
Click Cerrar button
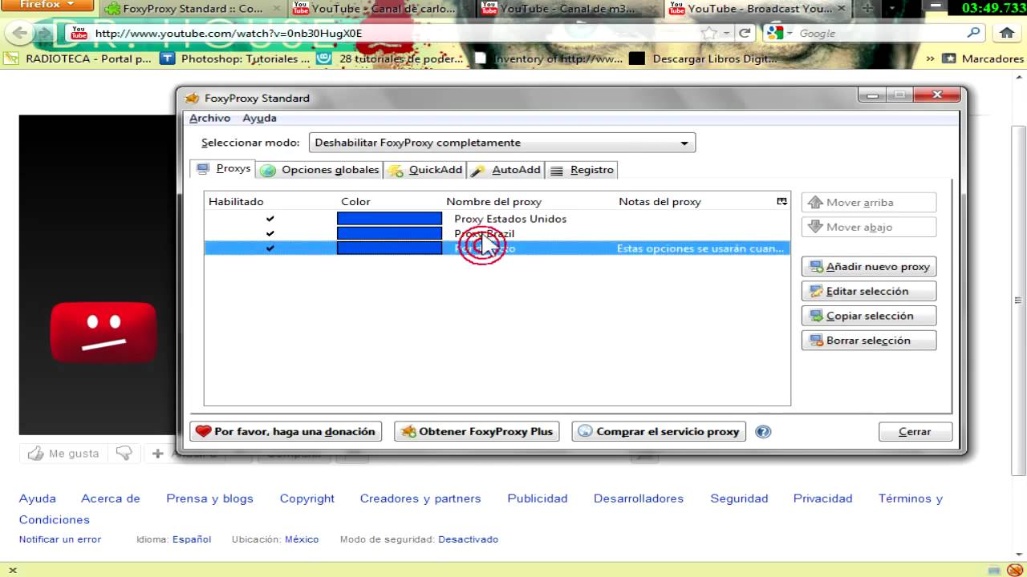[x=915, y=431]
